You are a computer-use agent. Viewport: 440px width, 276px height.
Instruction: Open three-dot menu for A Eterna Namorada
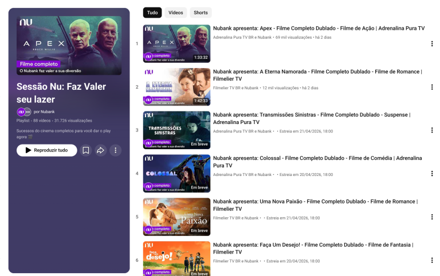pyautogui.click(x=431, y=87)
